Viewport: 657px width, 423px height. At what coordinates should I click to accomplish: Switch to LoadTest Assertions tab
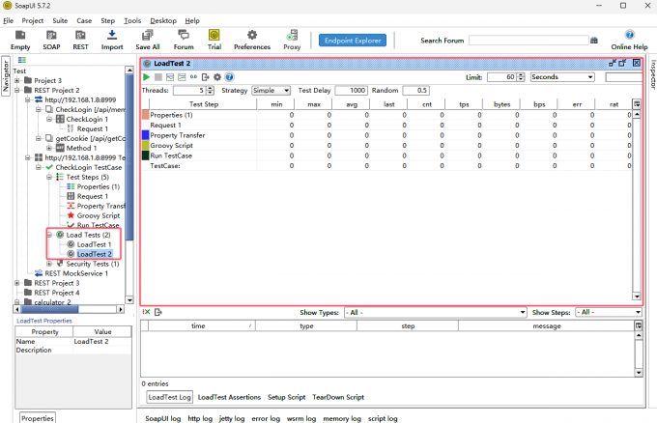pos(229,397)
